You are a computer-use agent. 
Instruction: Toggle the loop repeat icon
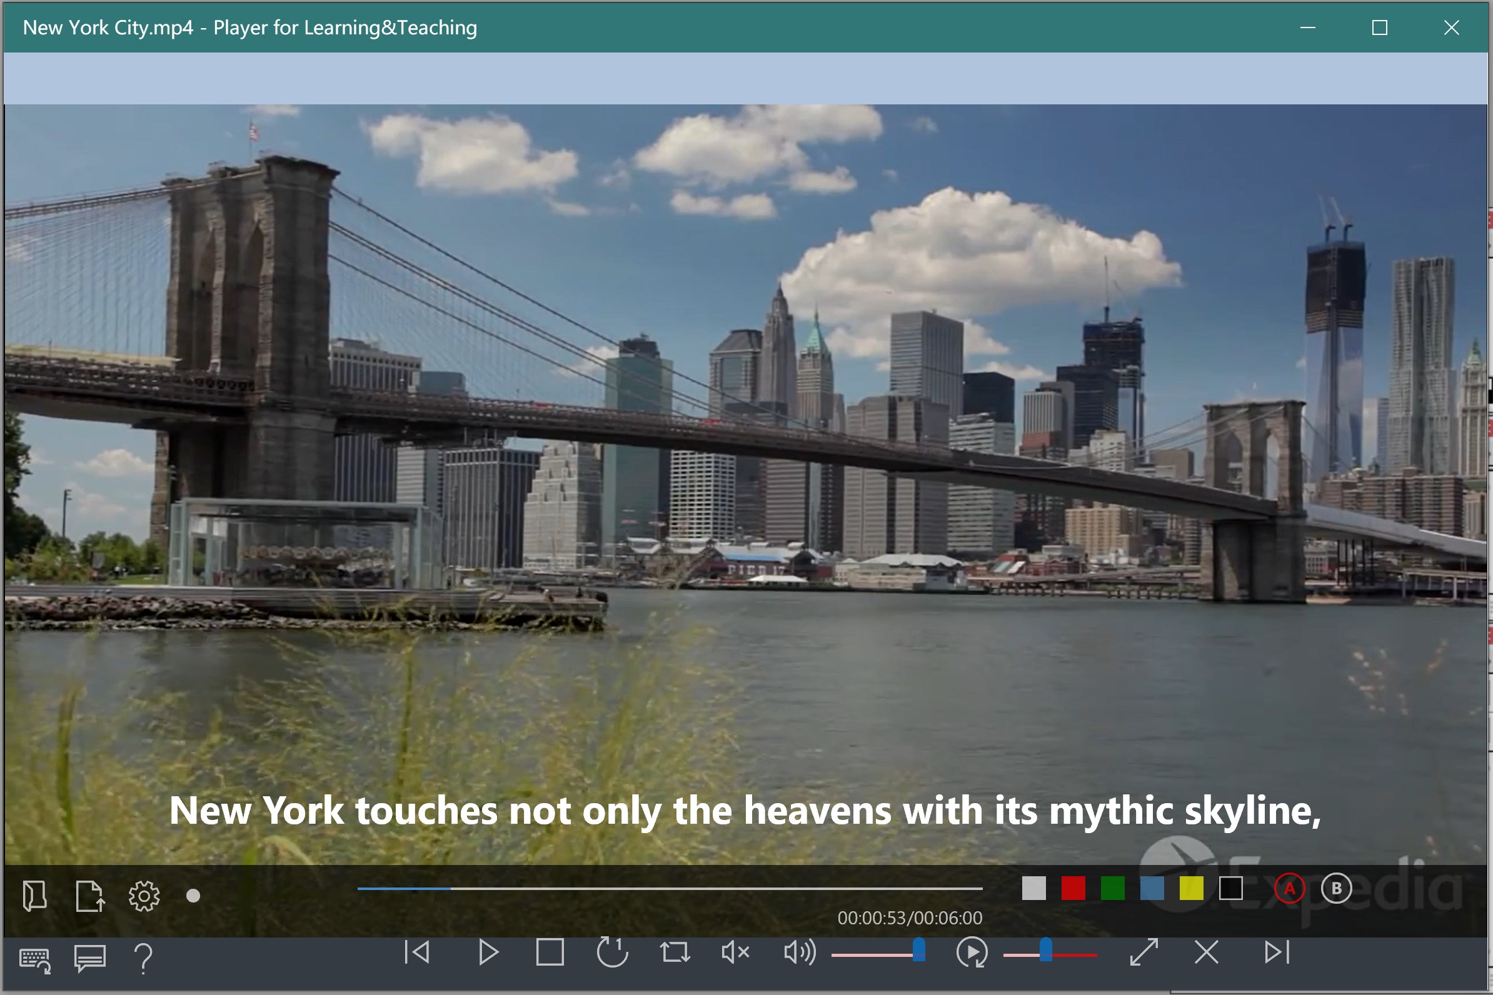point(674,952)
